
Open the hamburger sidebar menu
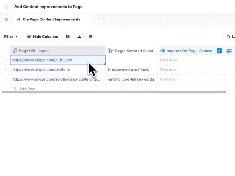[x=6, y=19]
